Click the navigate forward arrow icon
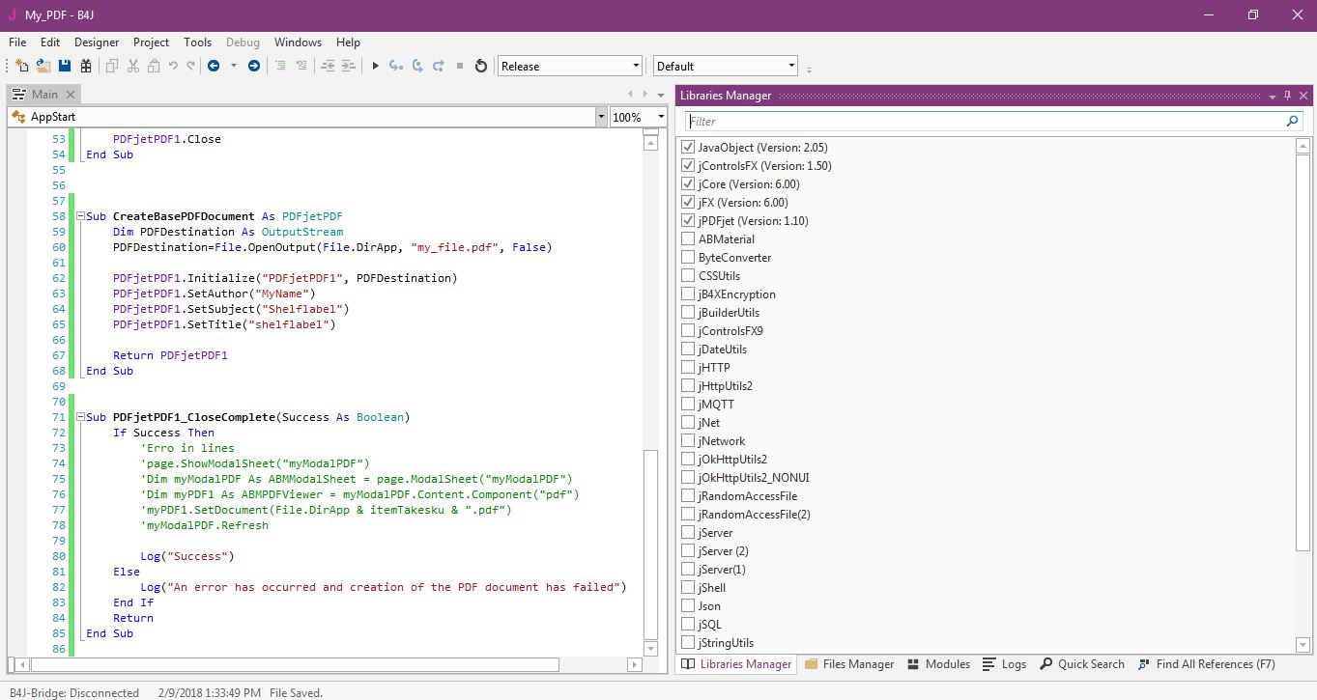Image resolution: width=1317 pixels, height=700 pixels. click(x=254, y=66)
